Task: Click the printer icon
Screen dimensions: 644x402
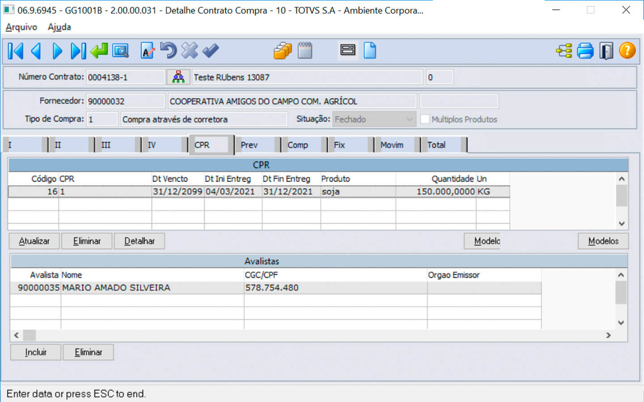Action: (x=585, y=51)
